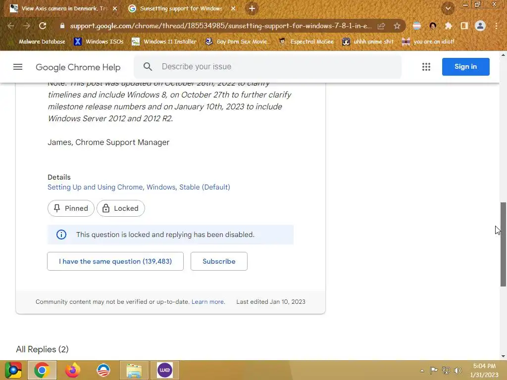Open a new tab with plus button
The width and height of the screenshot is (507, 380).
pyautogui.click(x=252, y=8)
